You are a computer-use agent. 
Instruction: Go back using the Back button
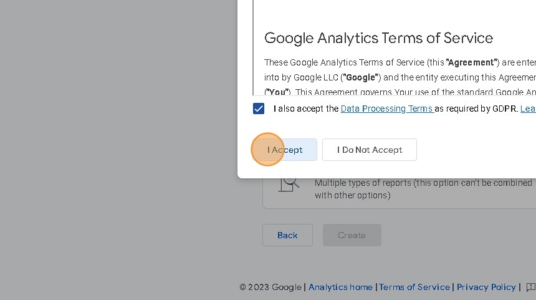[x=287, y=235]
